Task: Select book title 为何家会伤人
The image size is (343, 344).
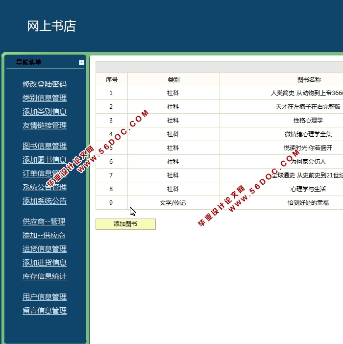Action: 308,162
